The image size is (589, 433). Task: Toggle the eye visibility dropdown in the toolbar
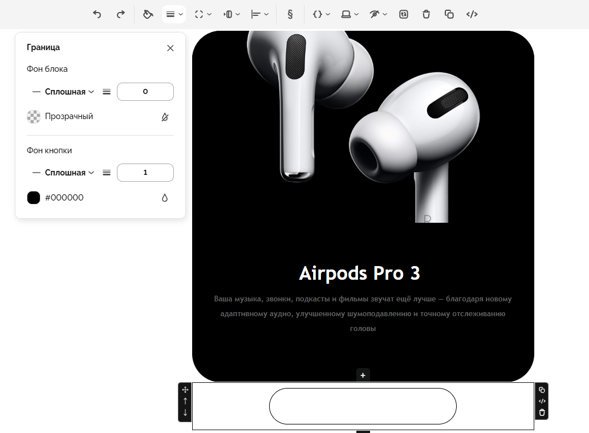(x=377, y=14)
